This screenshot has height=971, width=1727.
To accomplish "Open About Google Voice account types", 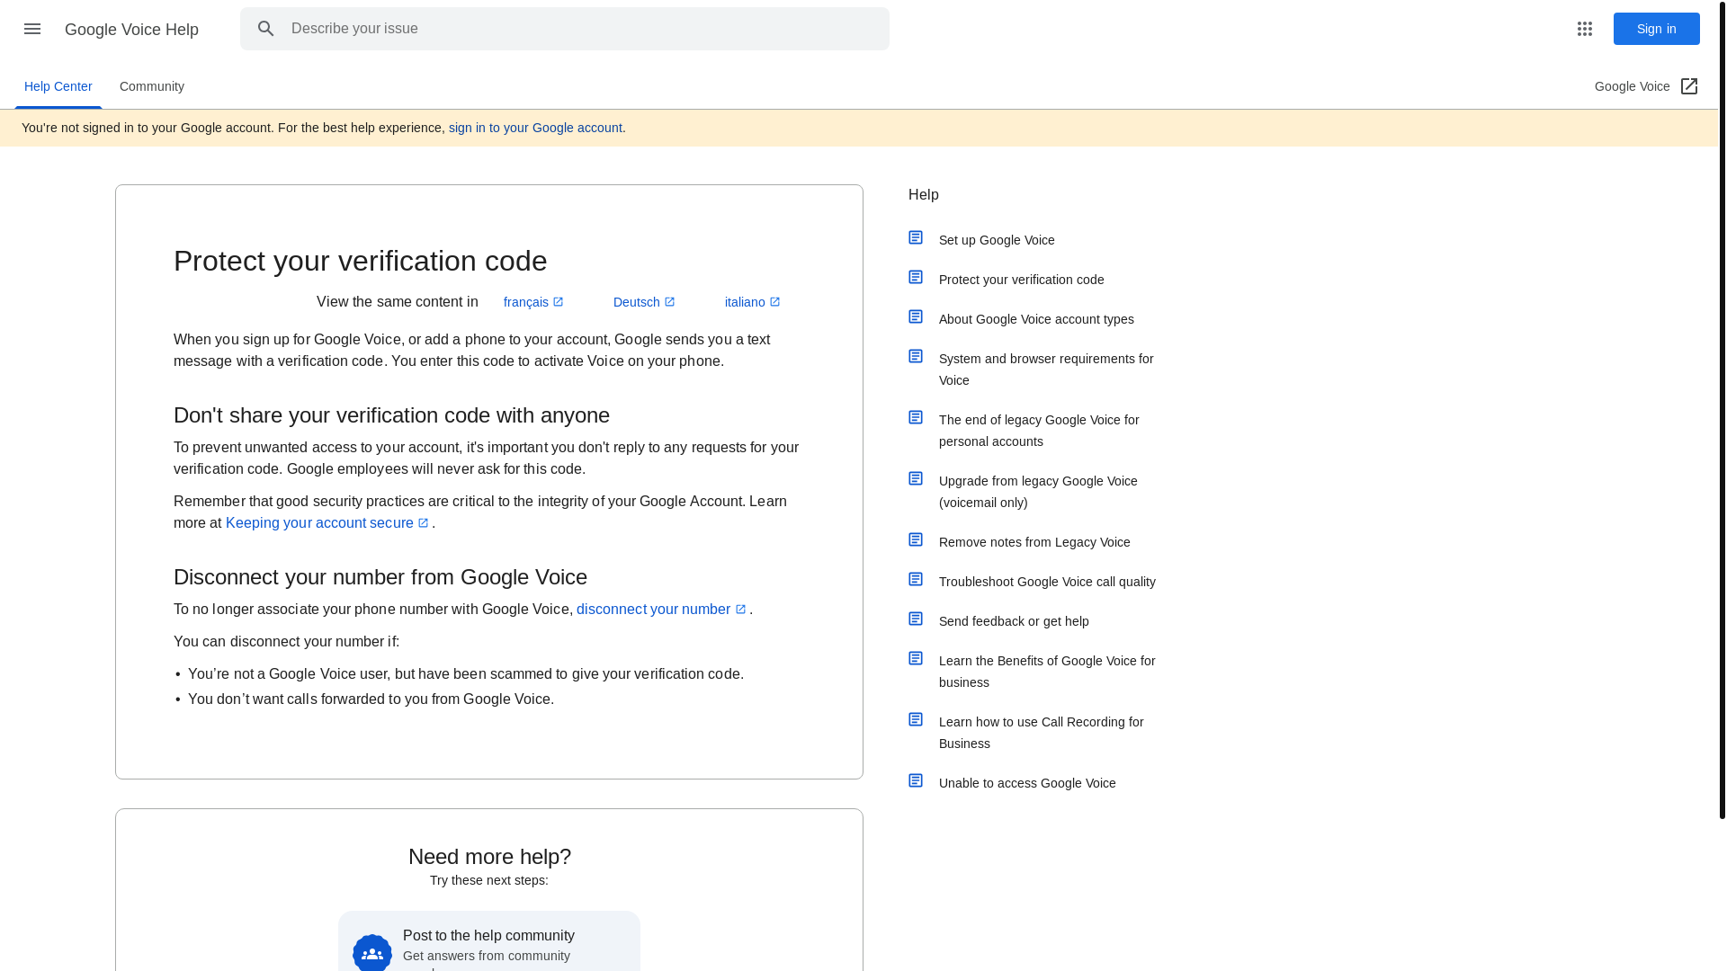I will click(1036, 319).
